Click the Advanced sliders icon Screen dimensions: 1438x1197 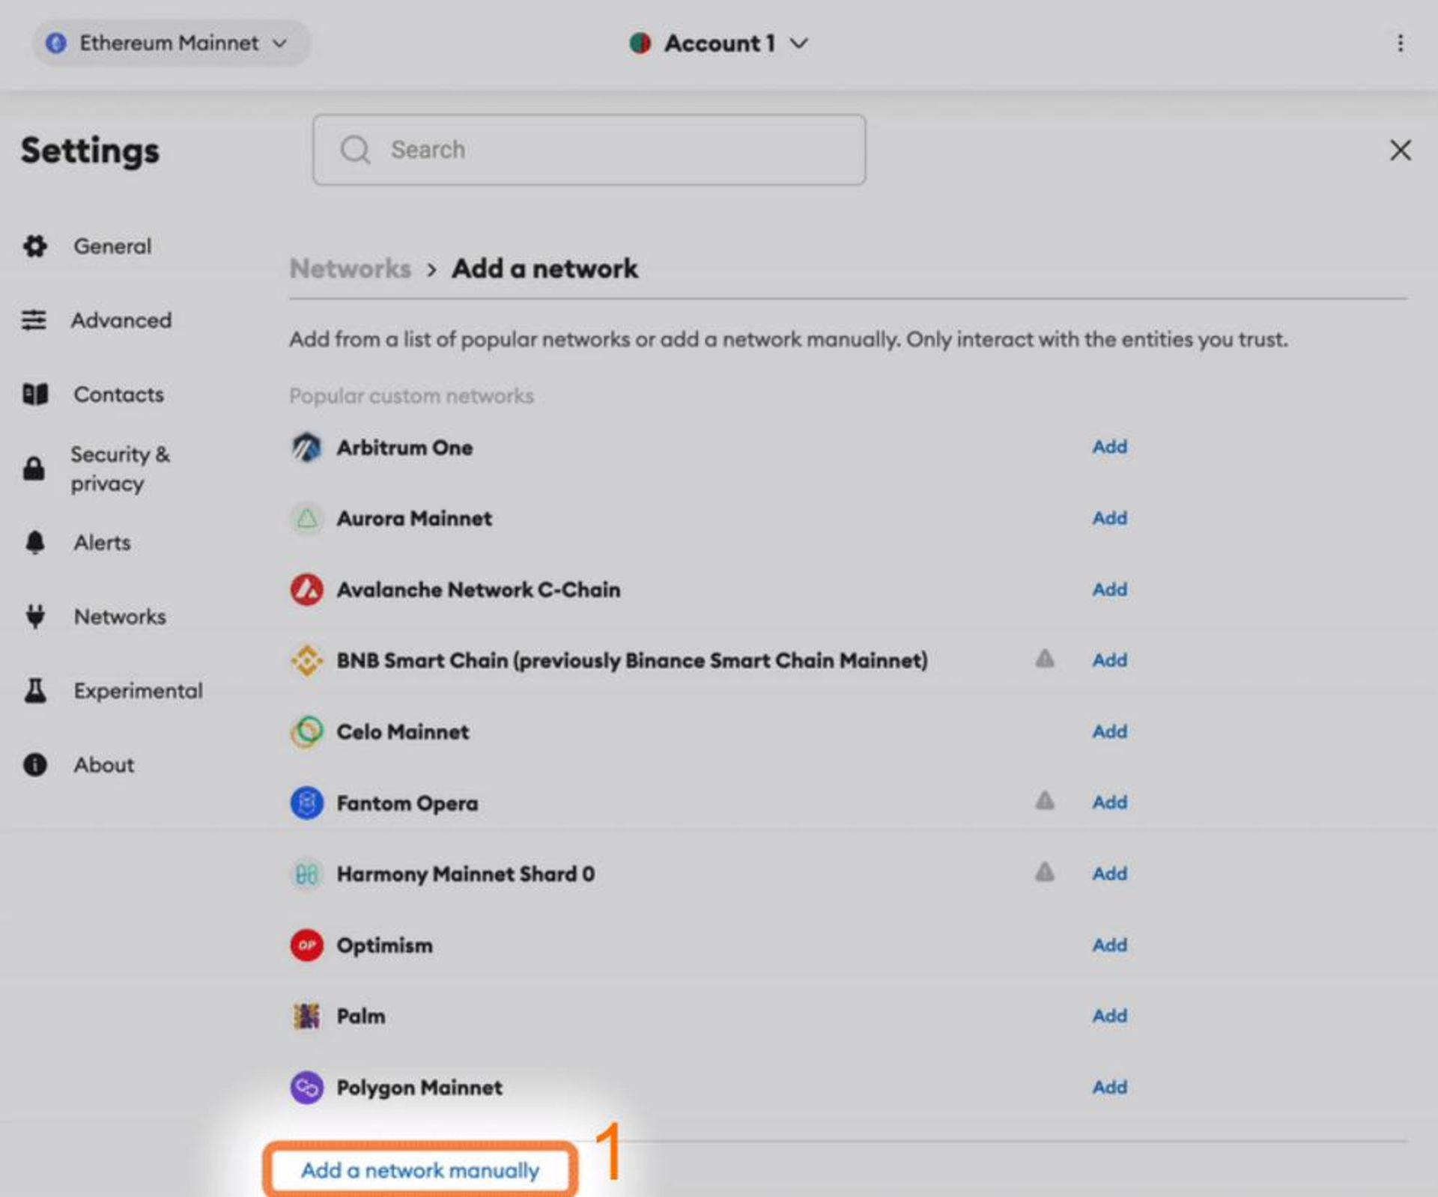(34, 320)
